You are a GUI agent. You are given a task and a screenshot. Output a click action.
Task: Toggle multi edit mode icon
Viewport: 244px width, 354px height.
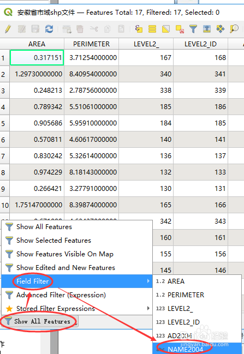[22, 29]
